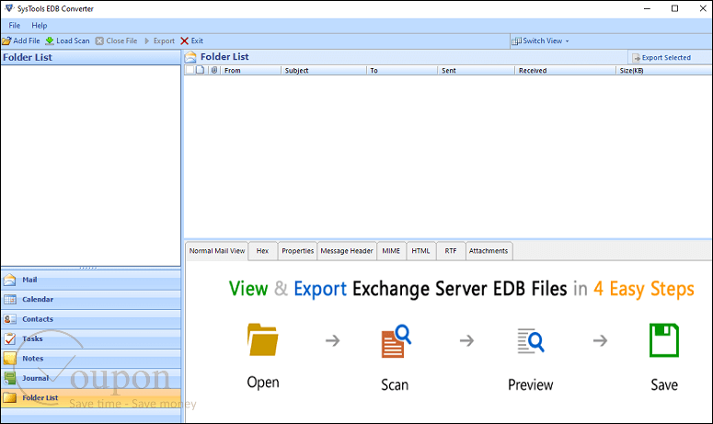Select the HTML tab
This screenshot has height=424, width=713.
pos(420,251)
